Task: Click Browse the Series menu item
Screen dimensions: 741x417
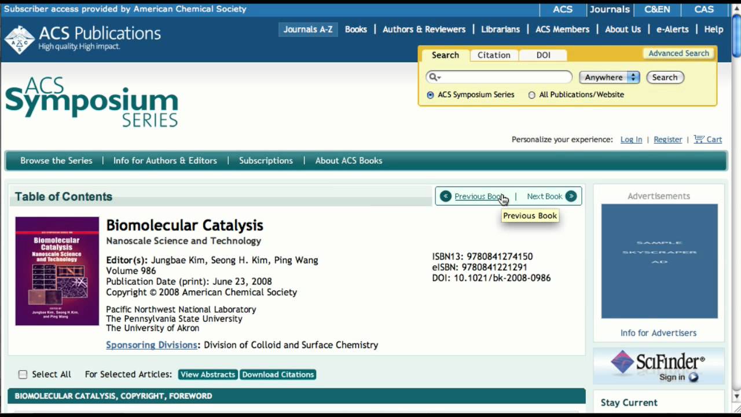Action: 56,160
